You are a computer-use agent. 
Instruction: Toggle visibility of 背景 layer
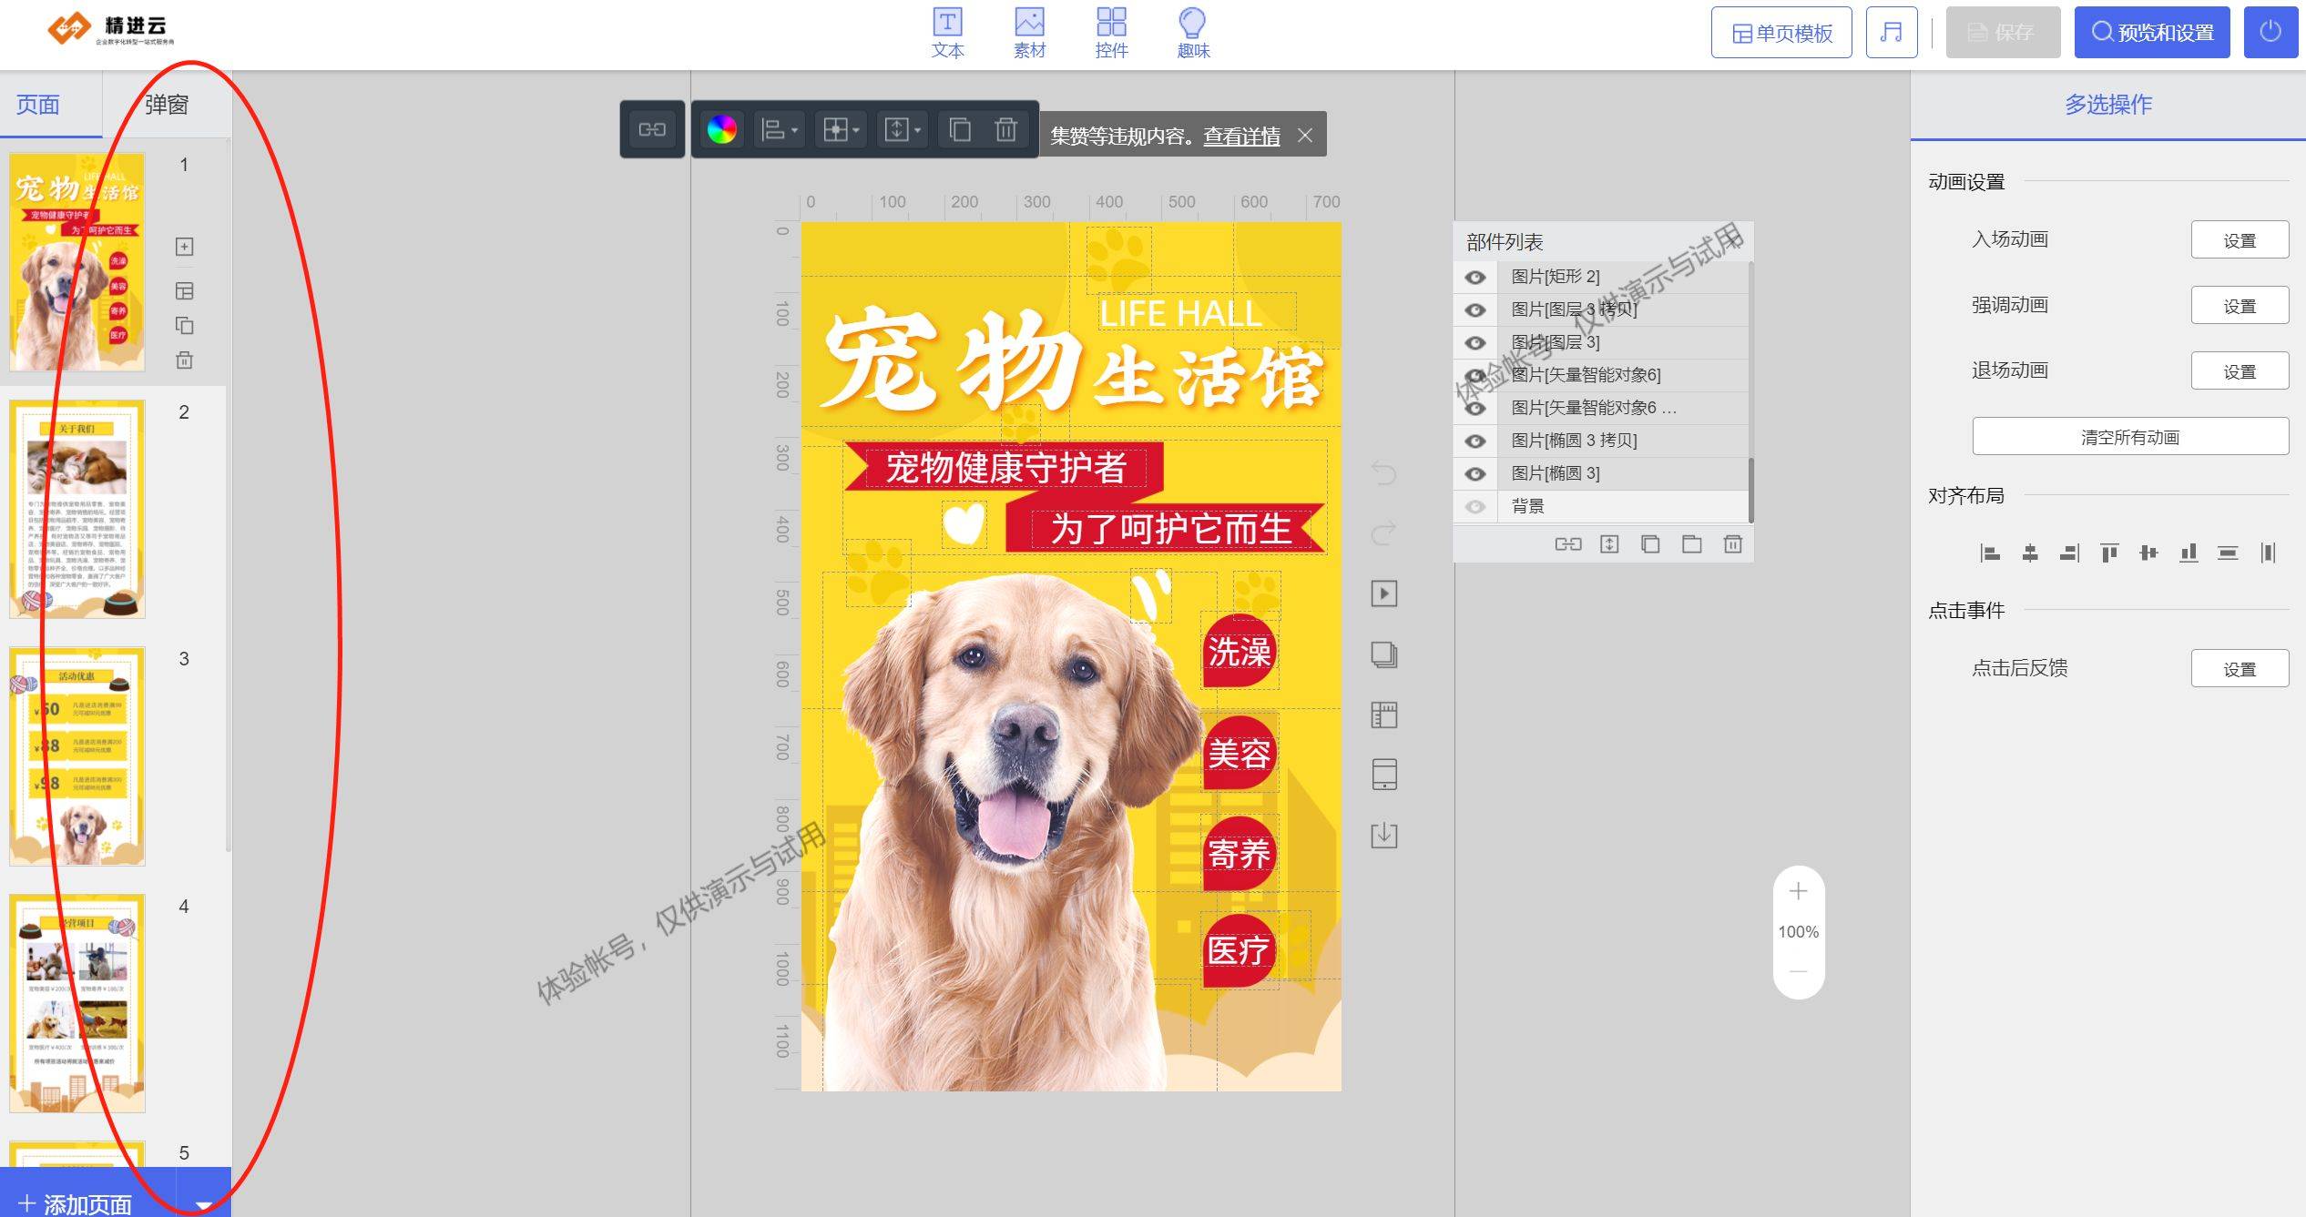pyautogui.click(x=1475, y=506)
